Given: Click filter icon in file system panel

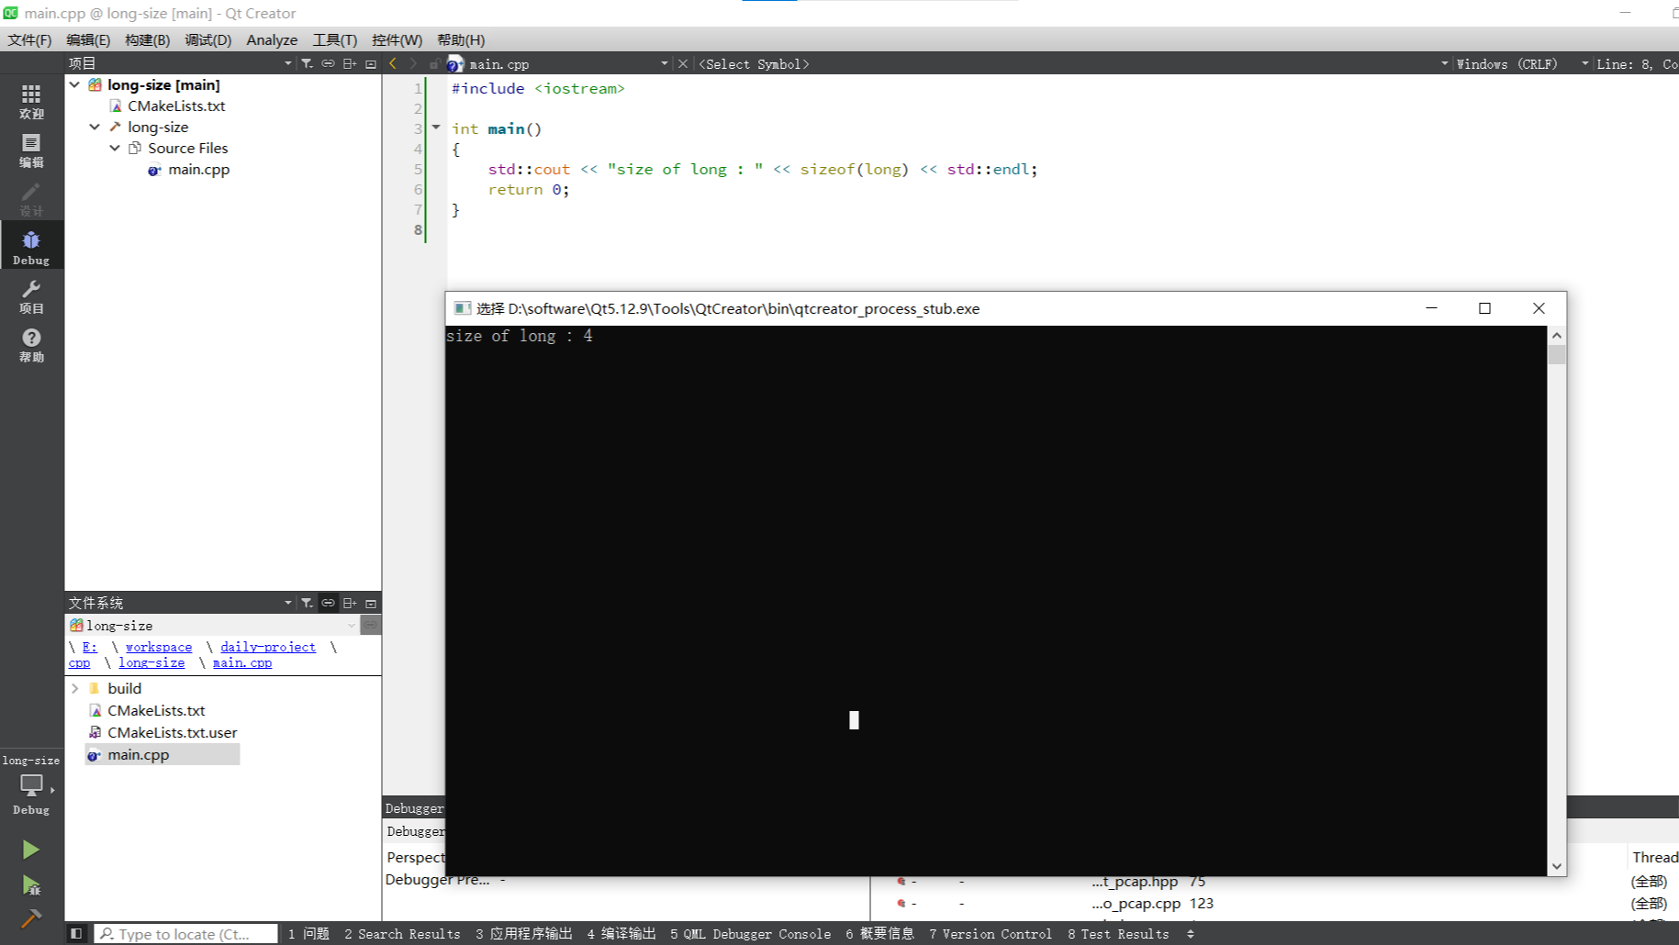Looking at the screenshot, I should (x=308, y=603).
